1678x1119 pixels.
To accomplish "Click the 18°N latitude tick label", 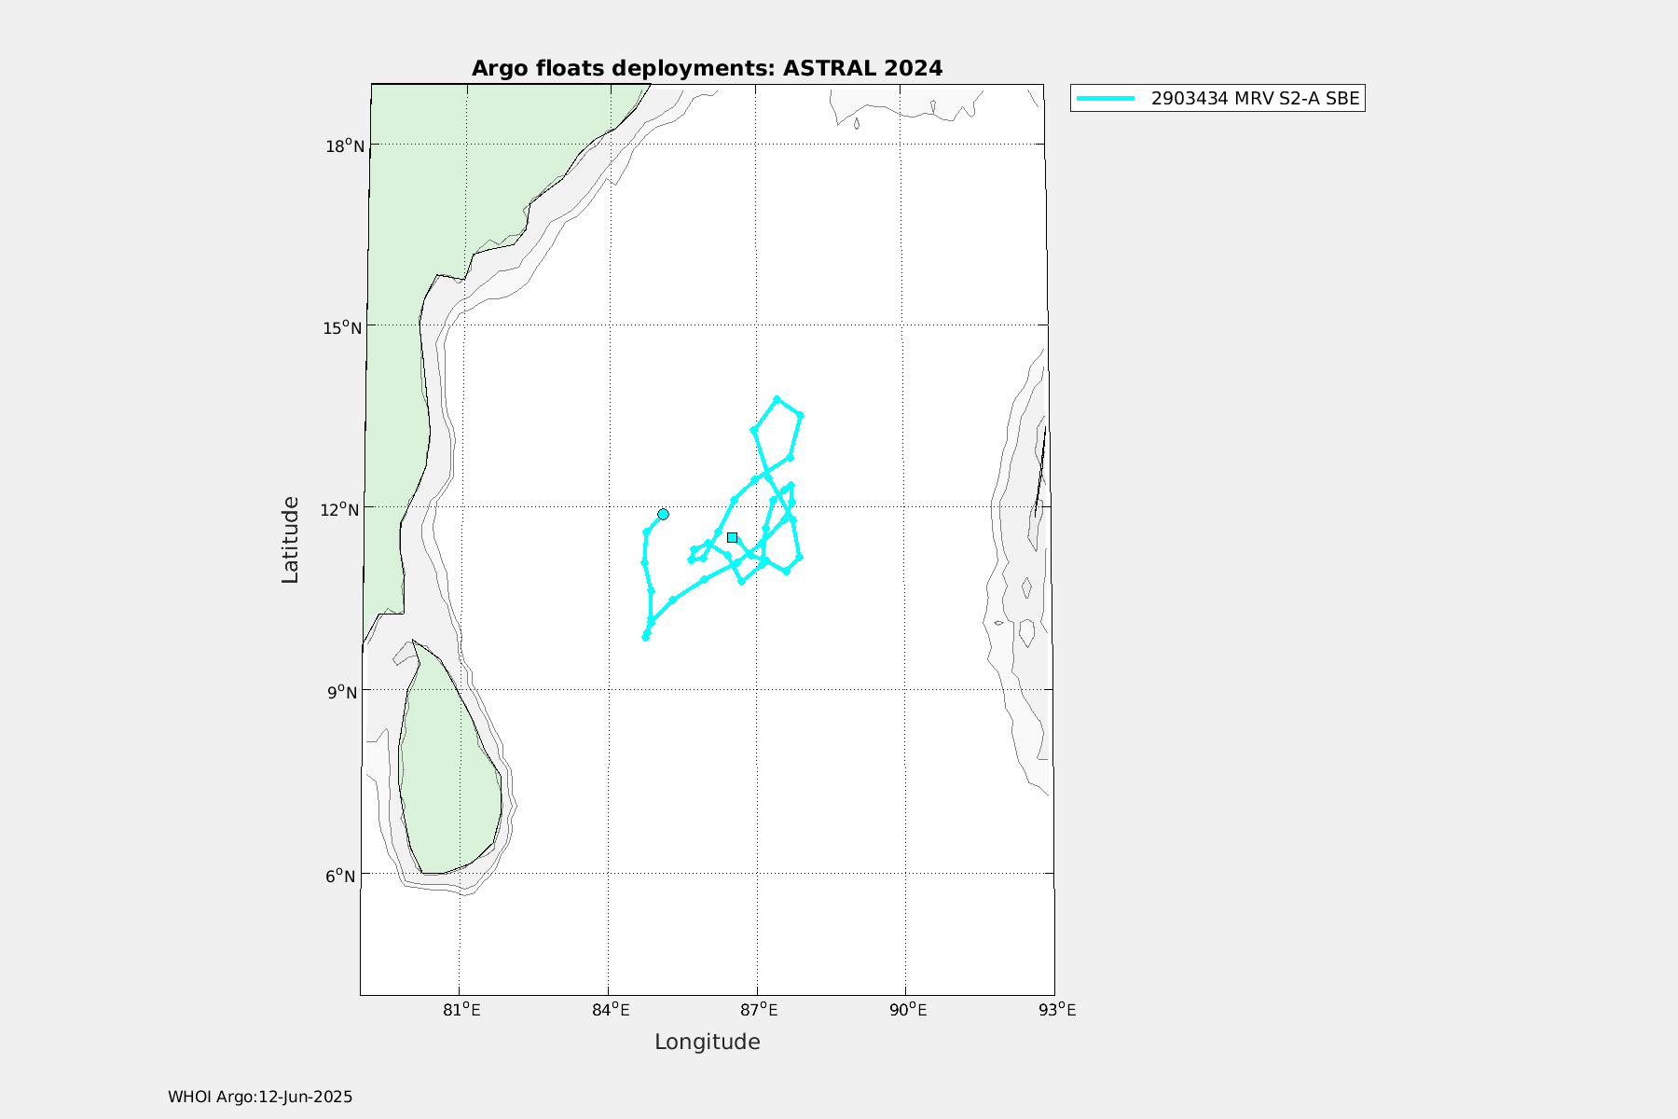I will click(x=344, y=145).
